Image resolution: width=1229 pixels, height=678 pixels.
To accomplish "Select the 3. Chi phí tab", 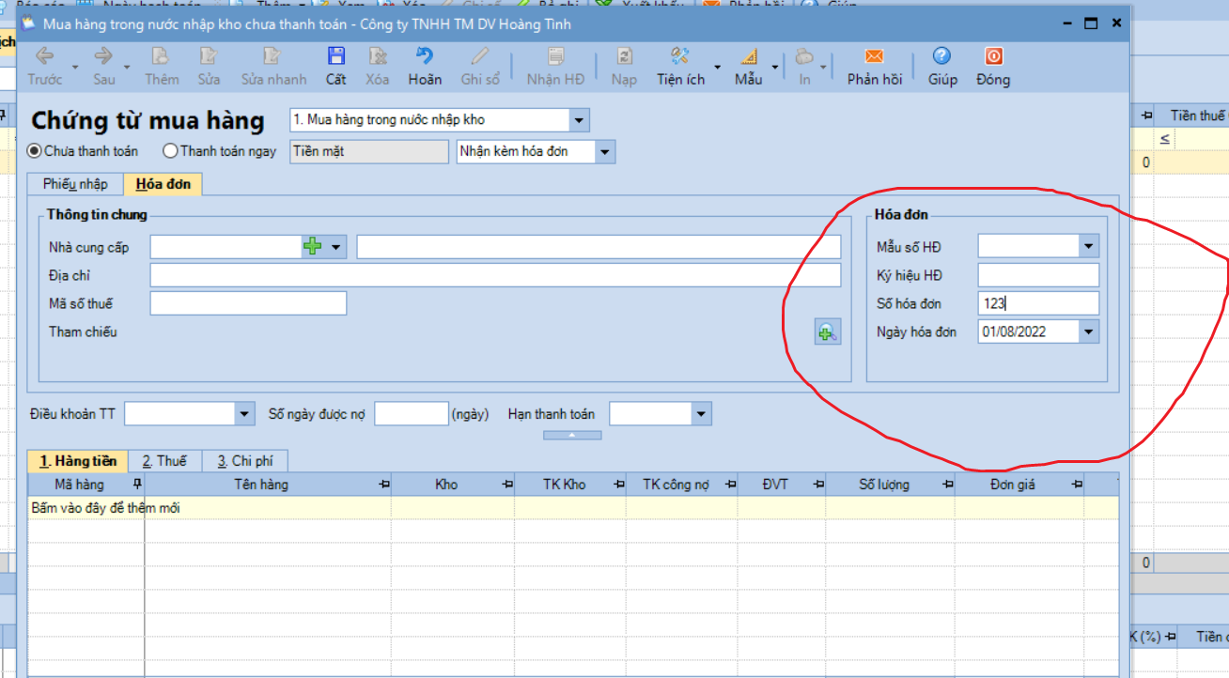I will pyautogui.click(x=244, y=461).
